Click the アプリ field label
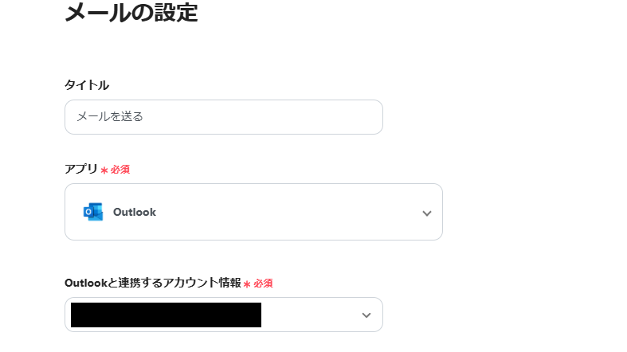The height and width of the screenshot is (352, 627). tap(81, 169)
